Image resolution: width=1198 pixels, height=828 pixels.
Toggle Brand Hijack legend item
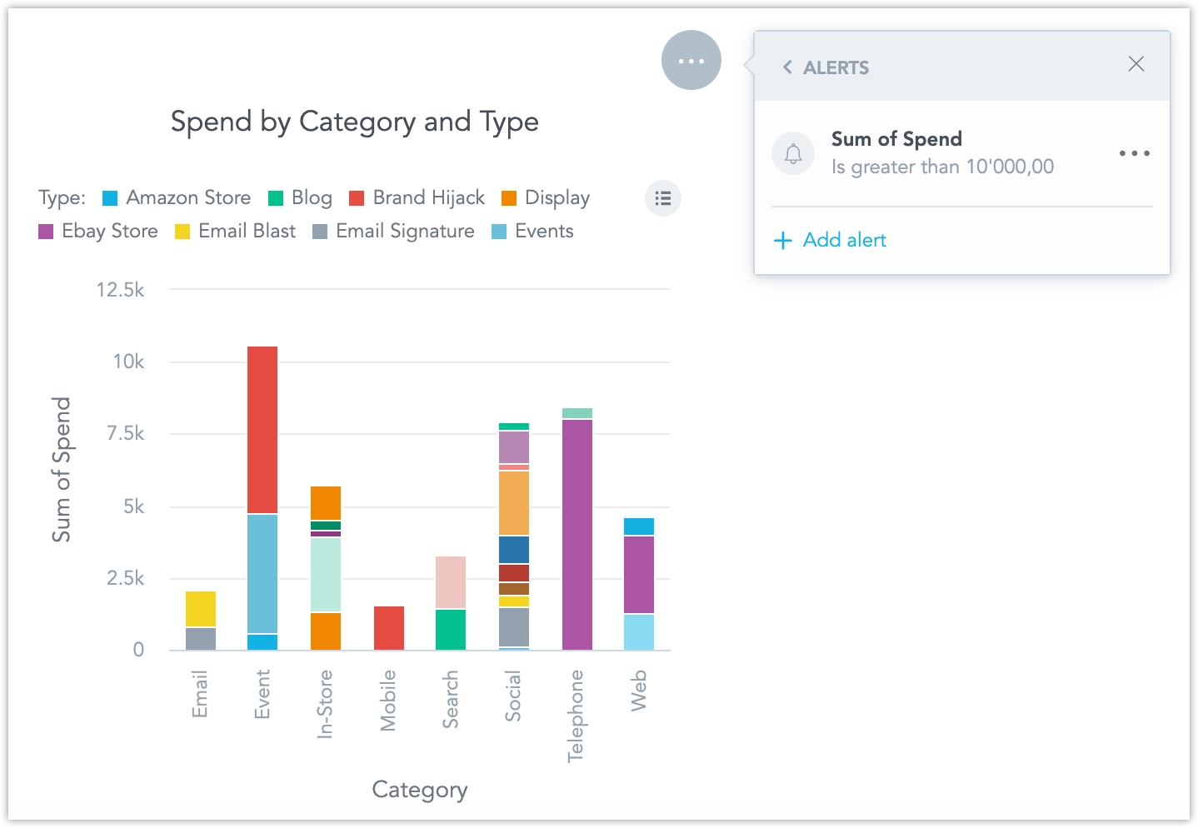[x=417, y=197]
